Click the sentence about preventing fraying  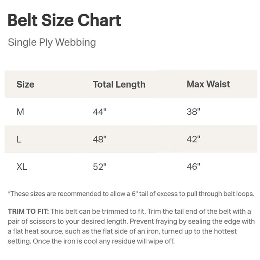point(131,231)
